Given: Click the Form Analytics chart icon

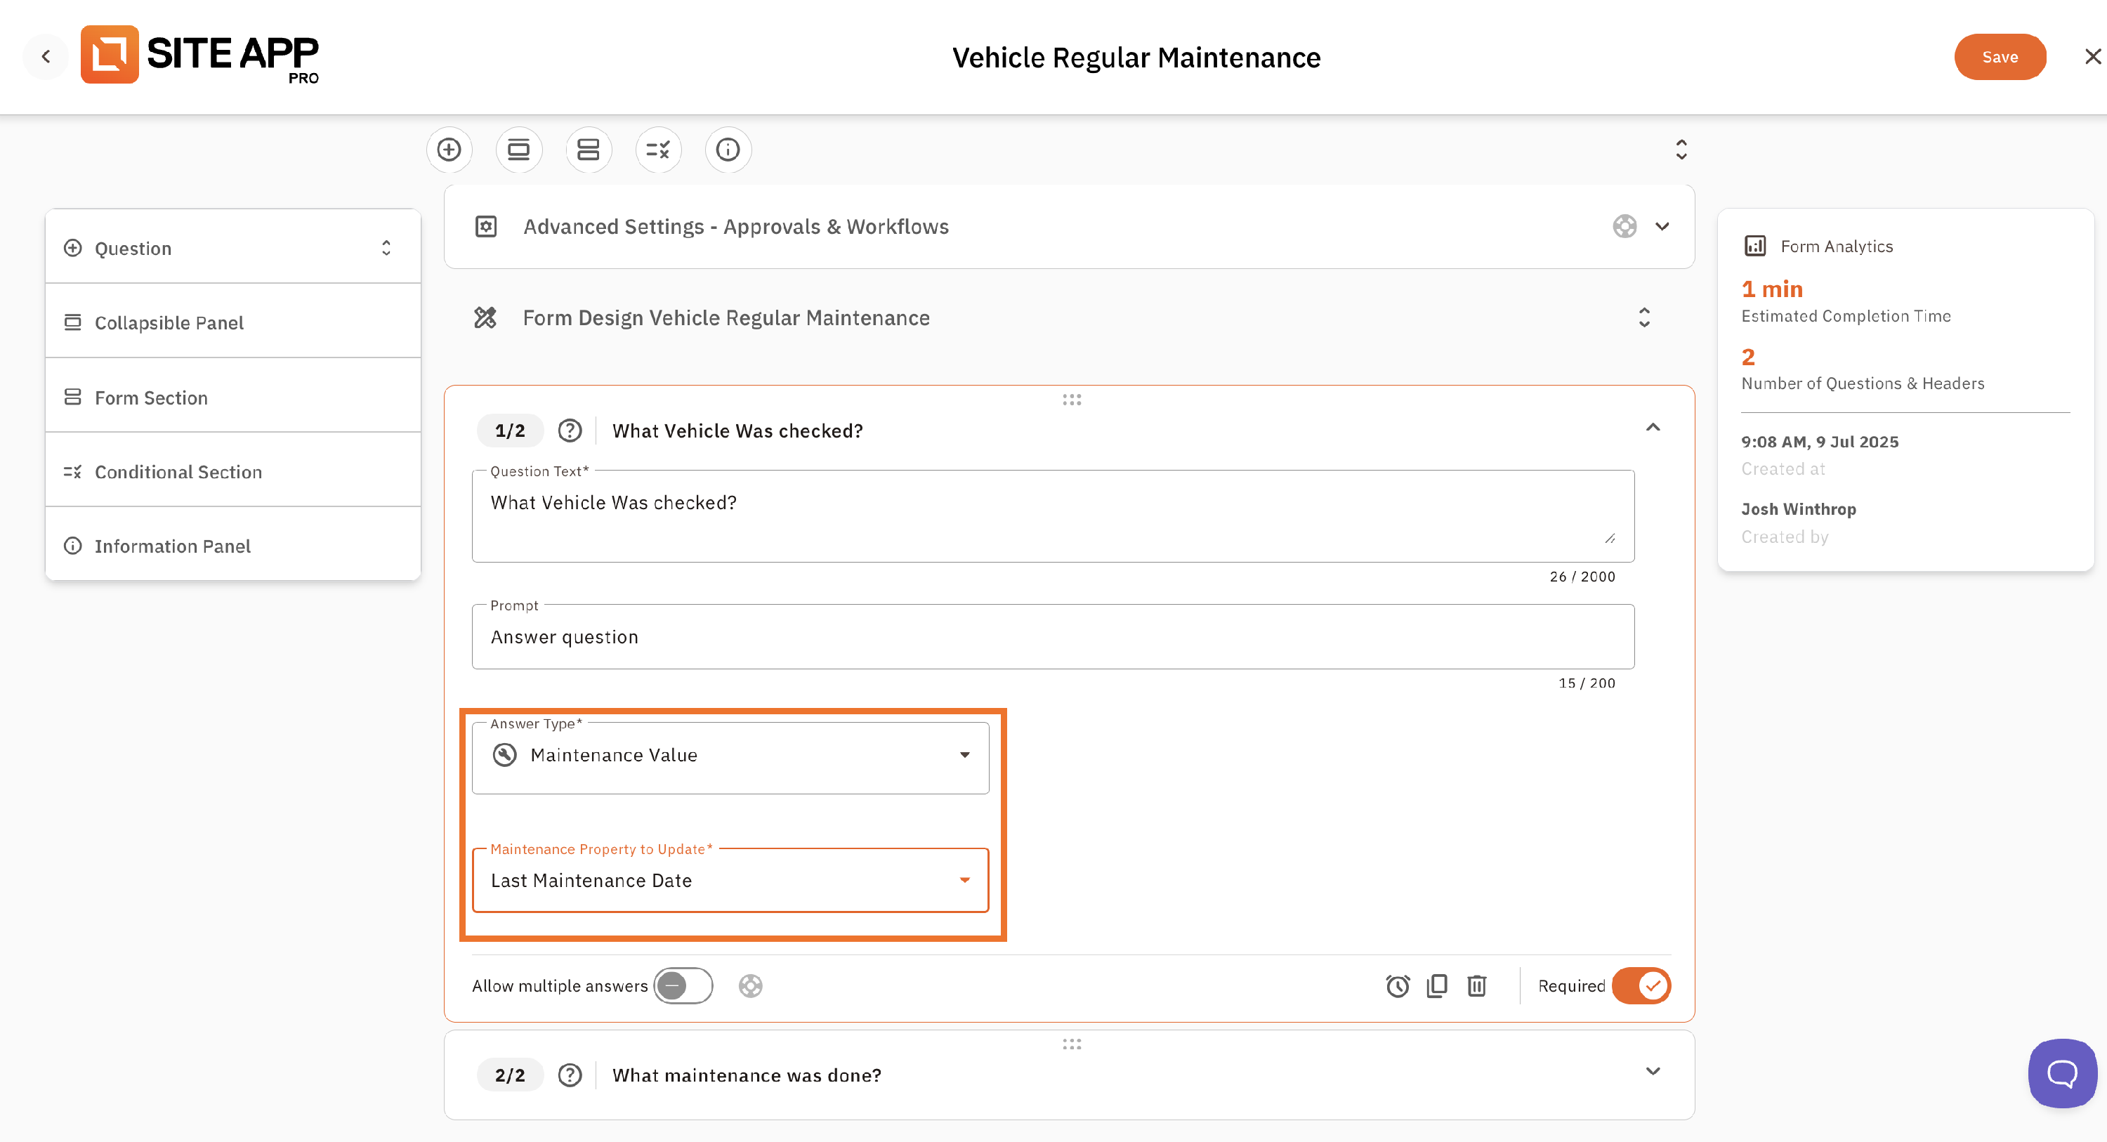Looking at the screenshot, I should (1754, 247).
